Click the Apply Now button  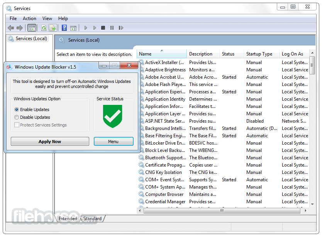(50, 142)
